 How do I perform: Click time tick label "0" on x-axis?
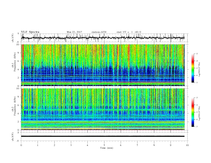coord(21,145)
